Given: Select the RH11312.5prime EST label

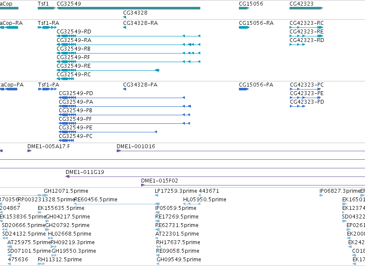Looking at the screenshot, I should [x=60, y=260].
